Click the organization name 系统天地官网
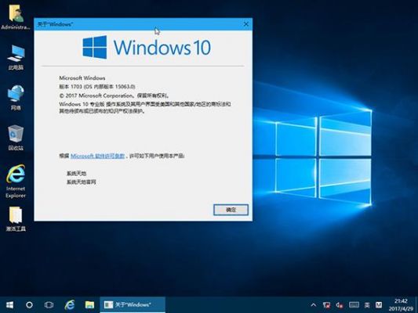Viewport: 418px width, 313px height. [x=82, y=182]
